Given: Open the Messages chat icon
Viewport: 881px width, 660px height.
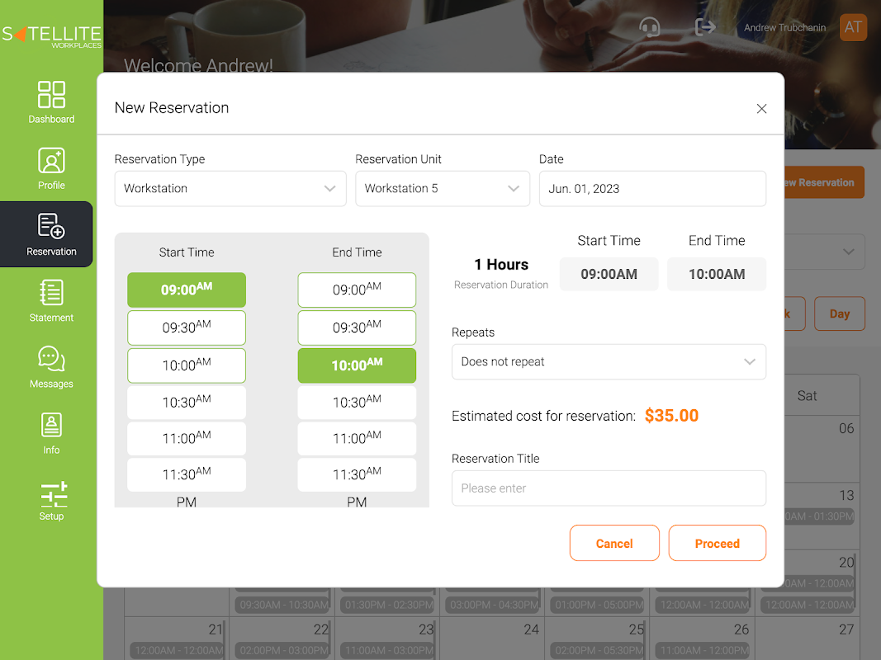Looking at the screenshot, I should point(51,359).
